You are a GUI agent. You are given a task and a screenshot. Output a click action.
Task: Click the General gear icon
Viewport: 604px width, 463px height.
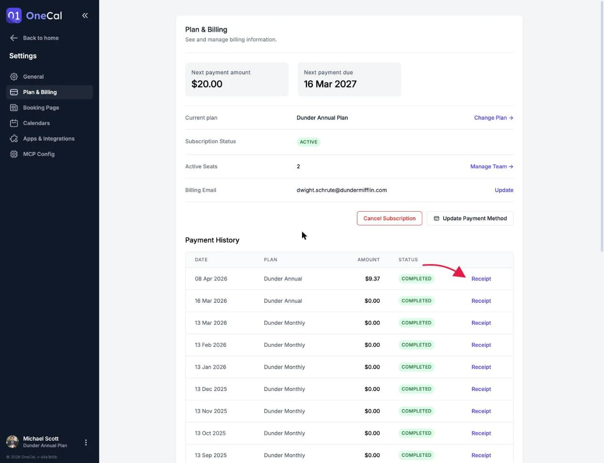coord(14,77)
